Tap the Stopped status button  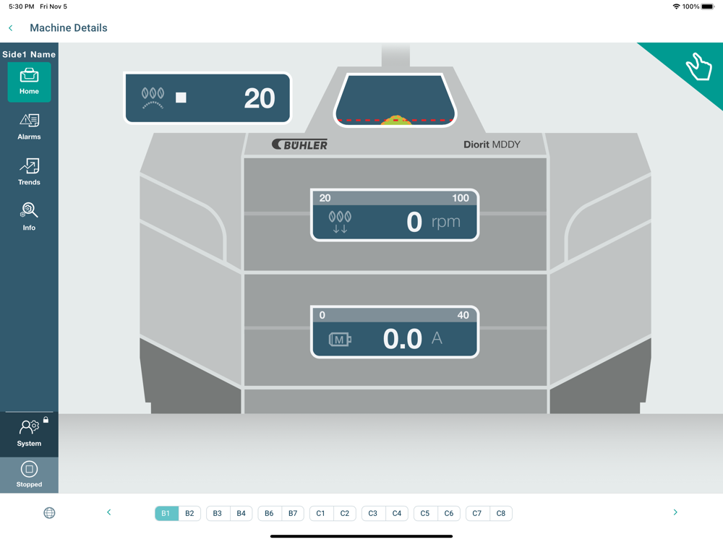(x=29, y=475)
